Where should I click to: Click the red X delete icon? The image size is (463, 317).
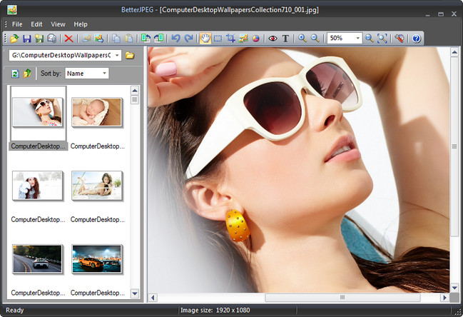[68, 39]
